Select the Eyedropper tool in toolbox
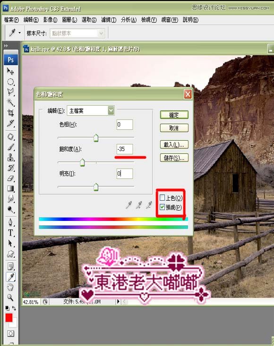 point(10,277)
